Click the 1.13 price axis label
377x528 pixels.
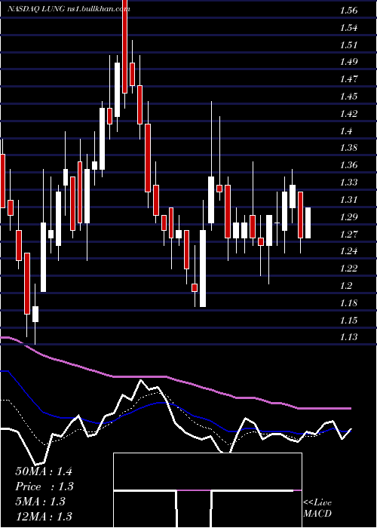tap(348, 336)
